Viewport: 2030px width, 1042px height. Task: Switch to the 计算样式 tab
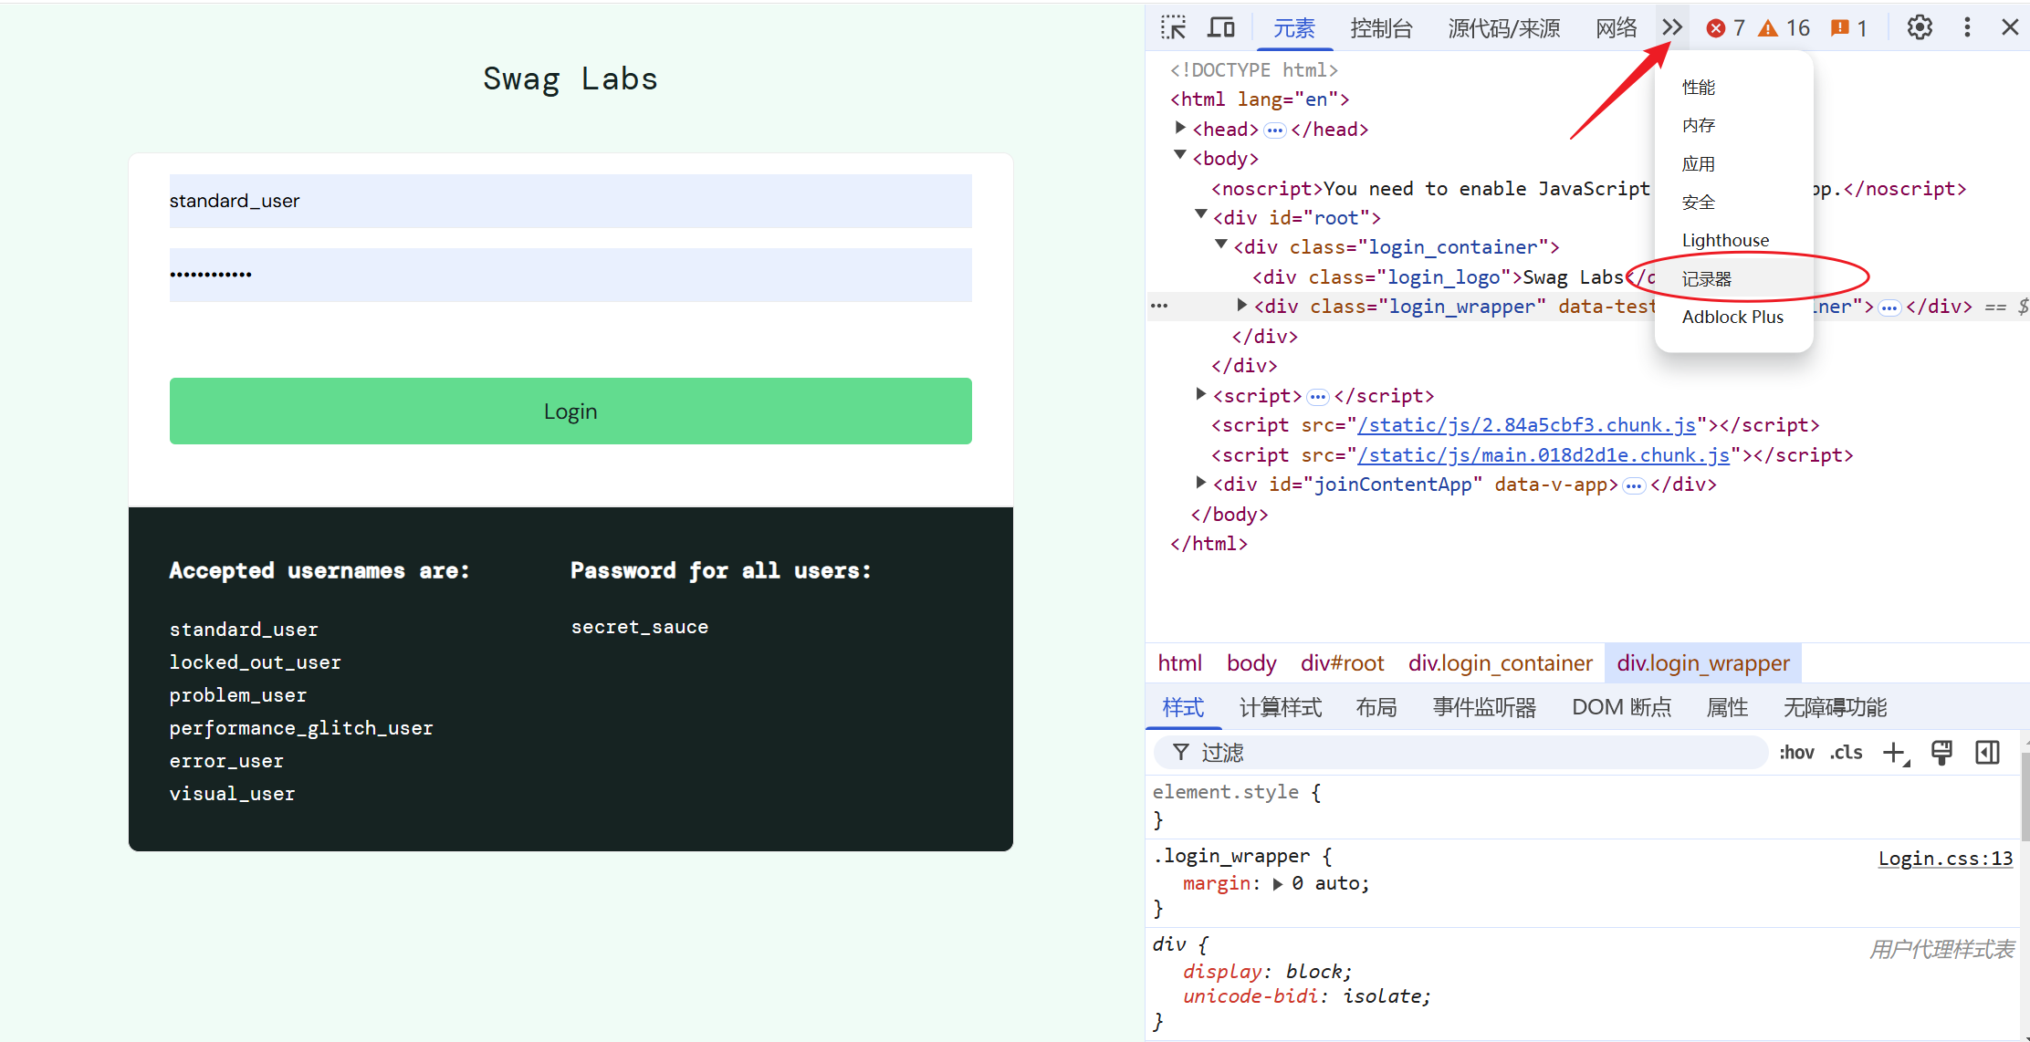pos(1280,707)
